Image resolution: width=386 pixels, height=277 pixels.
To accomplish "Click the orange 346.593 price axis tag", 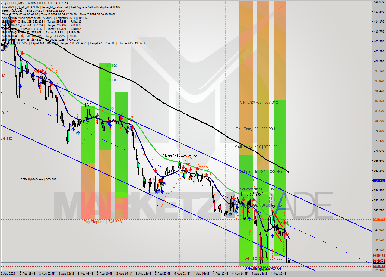I will click(379, 219).
